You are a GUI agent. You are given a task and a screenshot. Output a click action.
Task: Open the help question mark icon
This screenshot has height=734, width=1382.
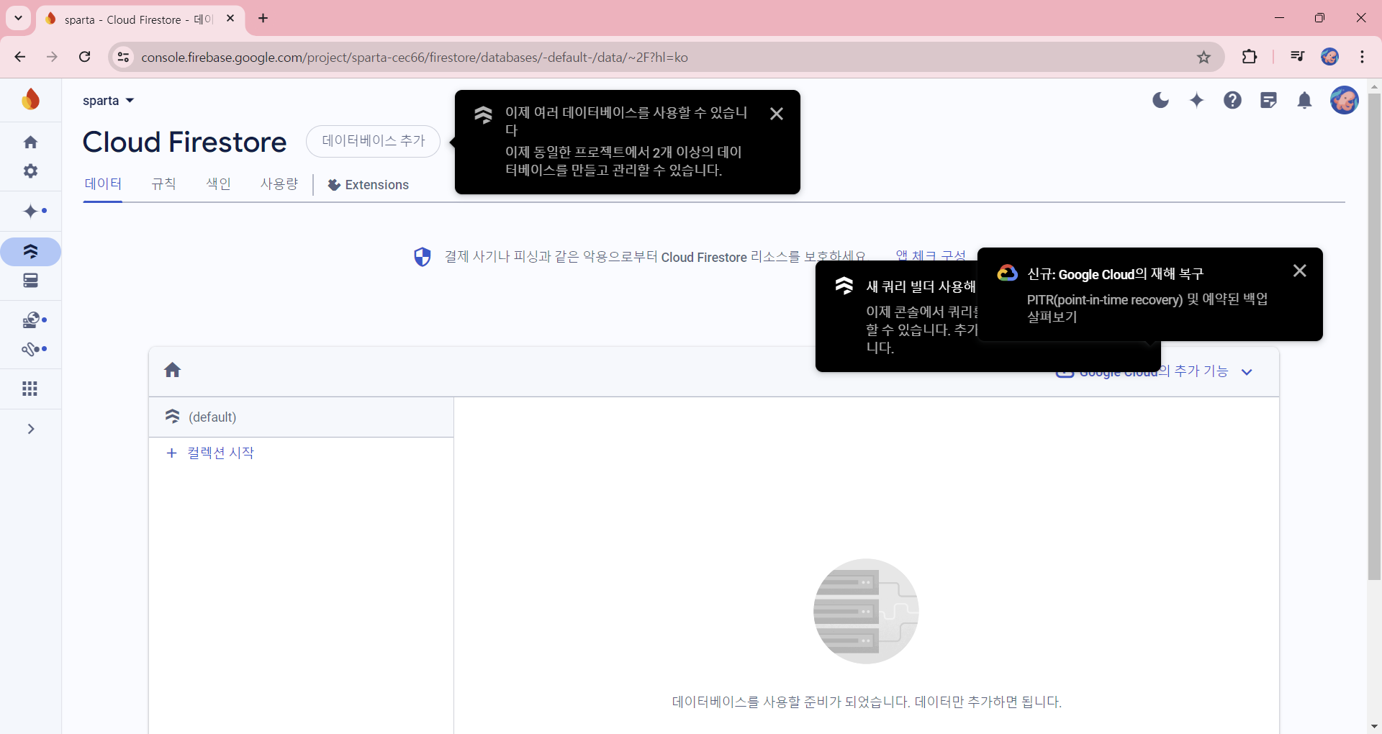click(1232, 100)
